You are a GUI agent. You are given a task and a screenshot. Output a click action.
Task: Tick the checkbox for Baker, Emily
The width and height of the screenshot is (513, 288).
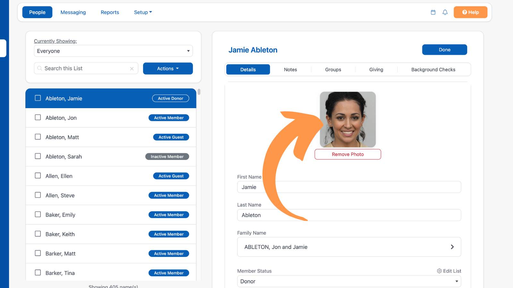38,214
